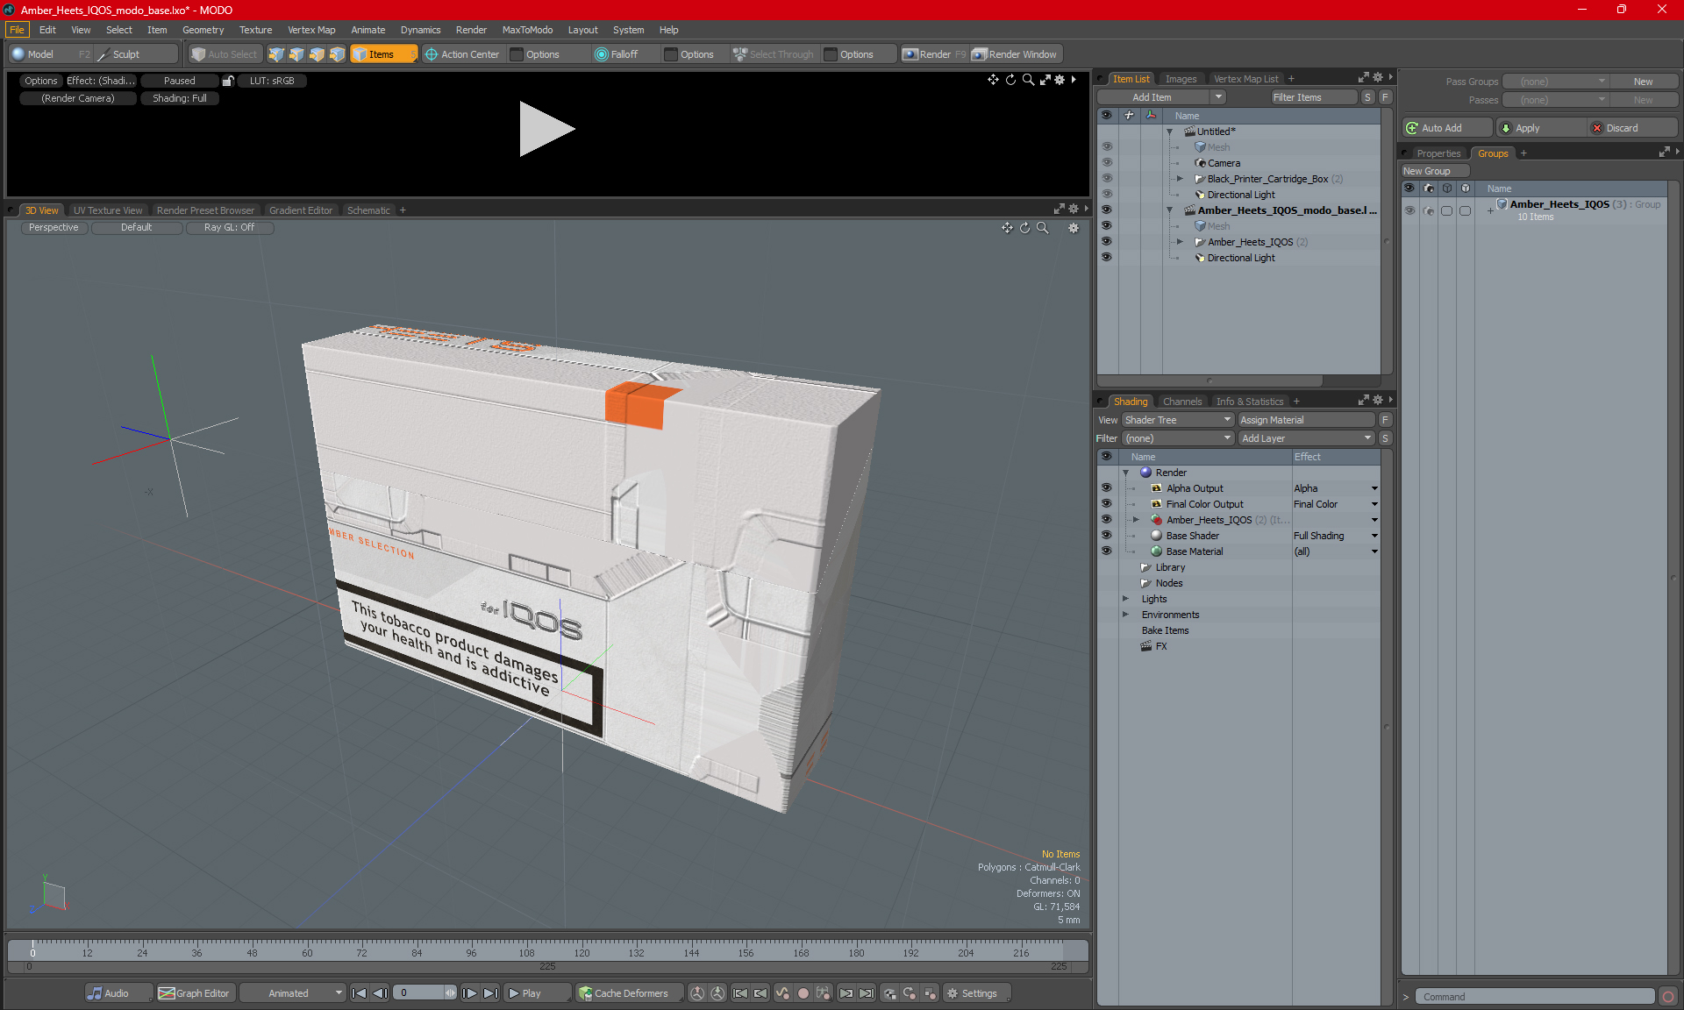This screenshot has height=1010, width=1684.
Task: Collapse the Untitled scene tree
Action: tap(1169, 132)
